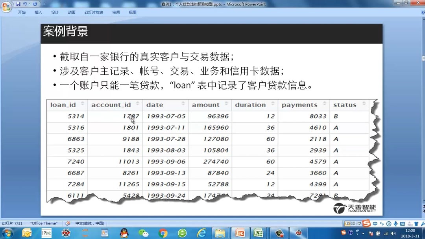Open the Customize Quick Access Toolbar dropdown
The width and height of the screenshot is (425, 239).
click(44, 4)
